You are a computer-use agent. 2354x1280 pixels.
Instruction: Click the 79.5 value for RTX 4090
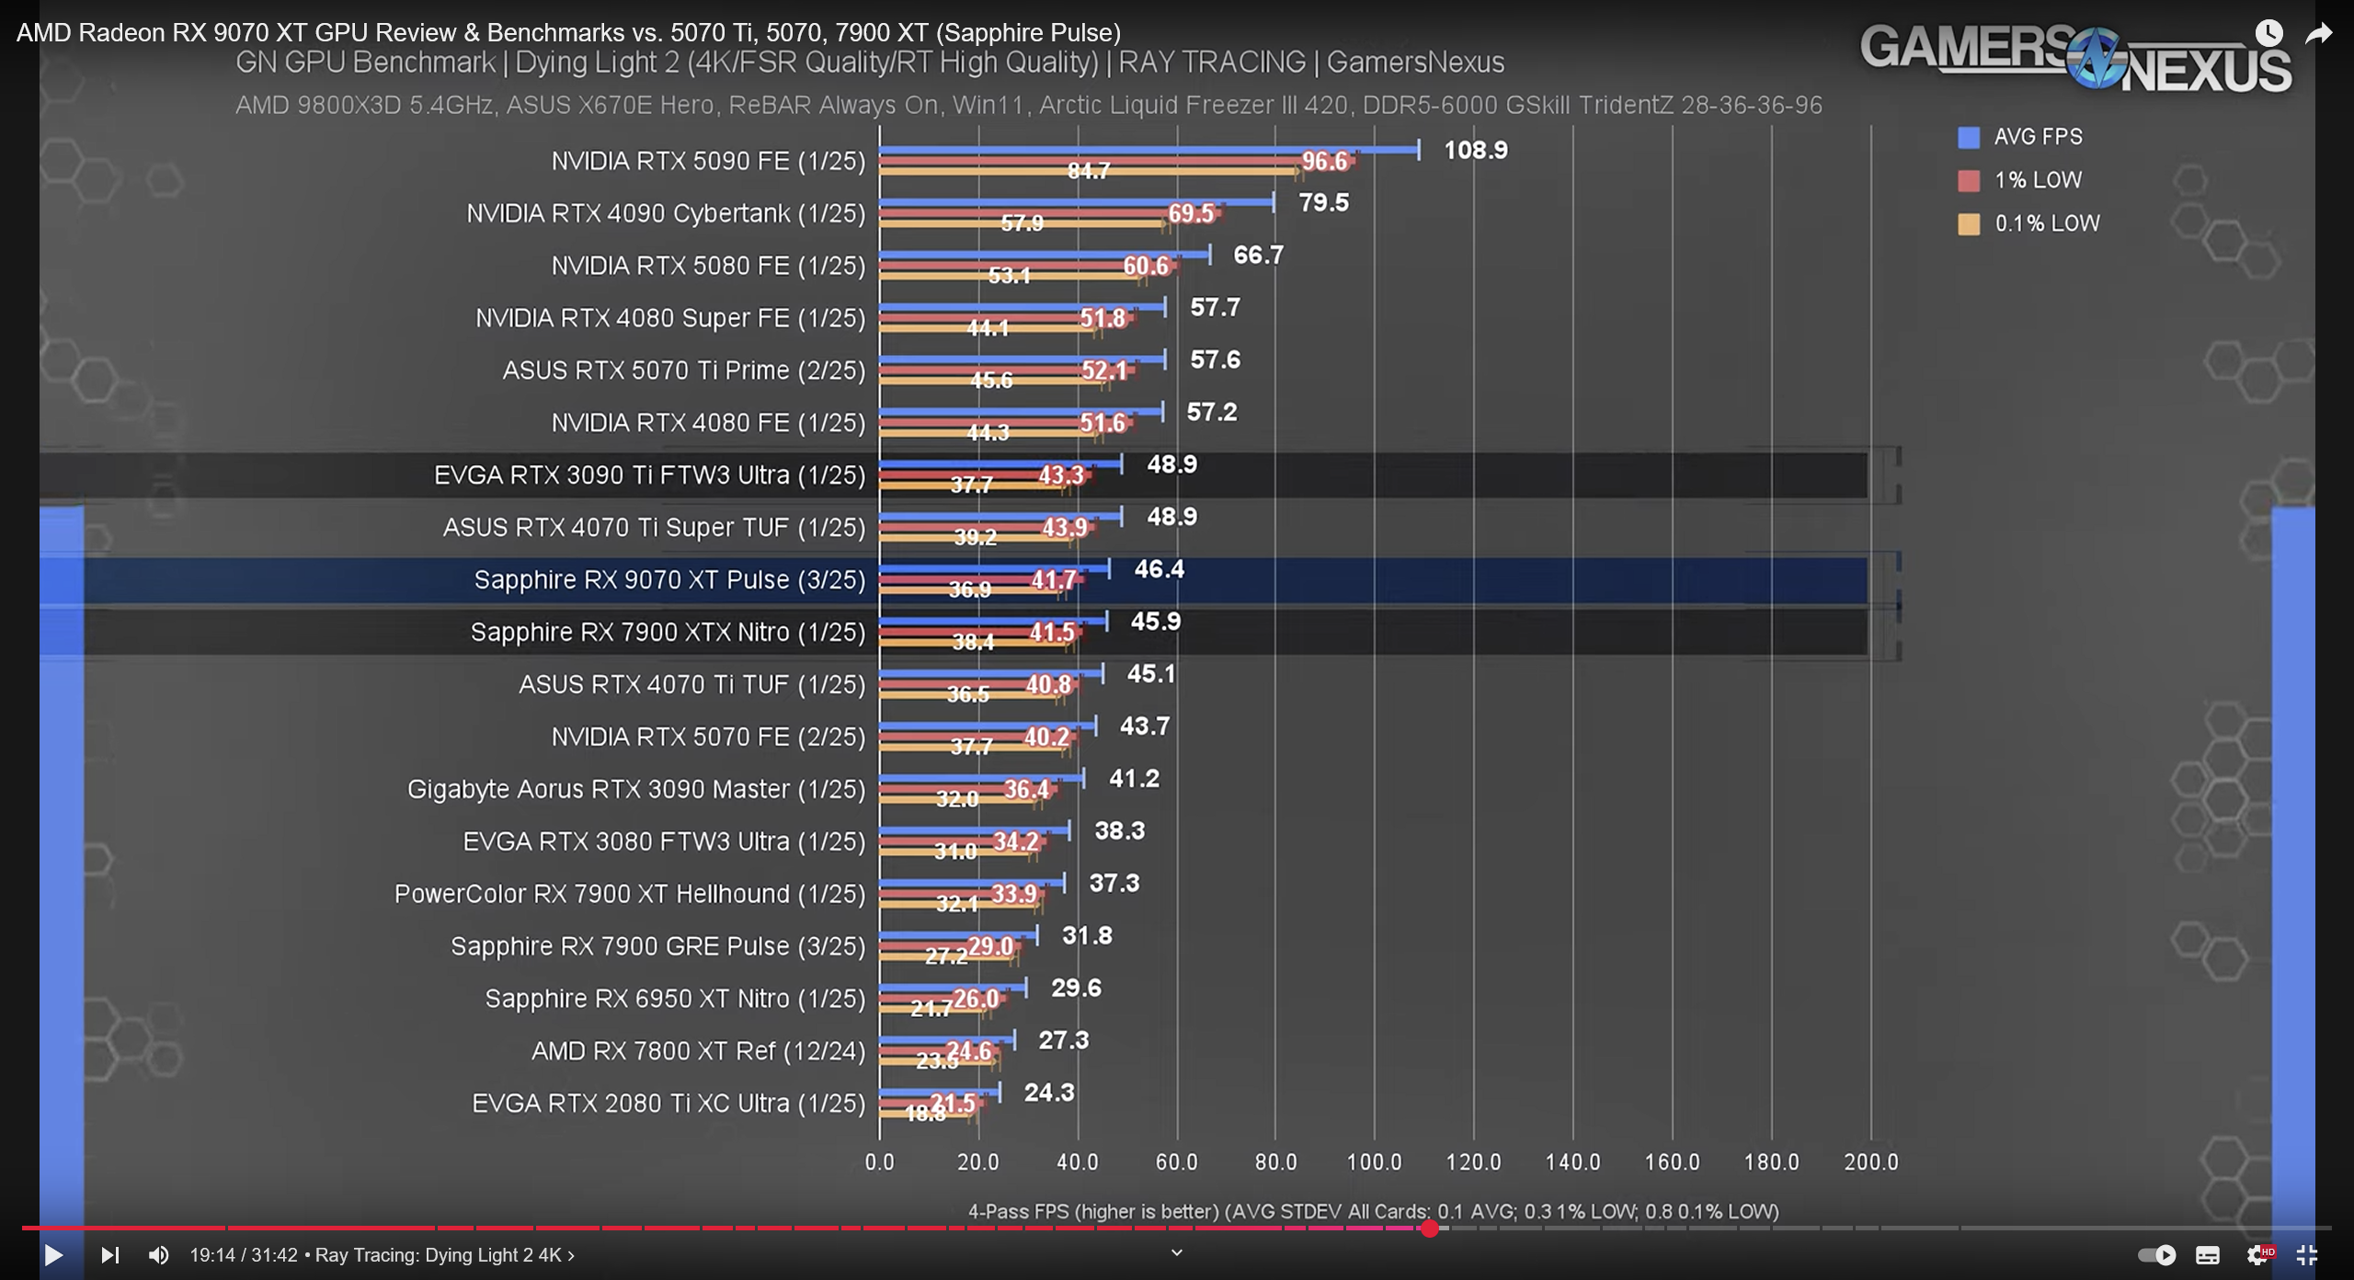point(1324,202)
